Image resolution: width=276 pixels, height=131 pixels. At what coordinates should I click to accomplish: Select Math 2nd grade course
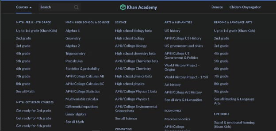[x=23, y=38]
